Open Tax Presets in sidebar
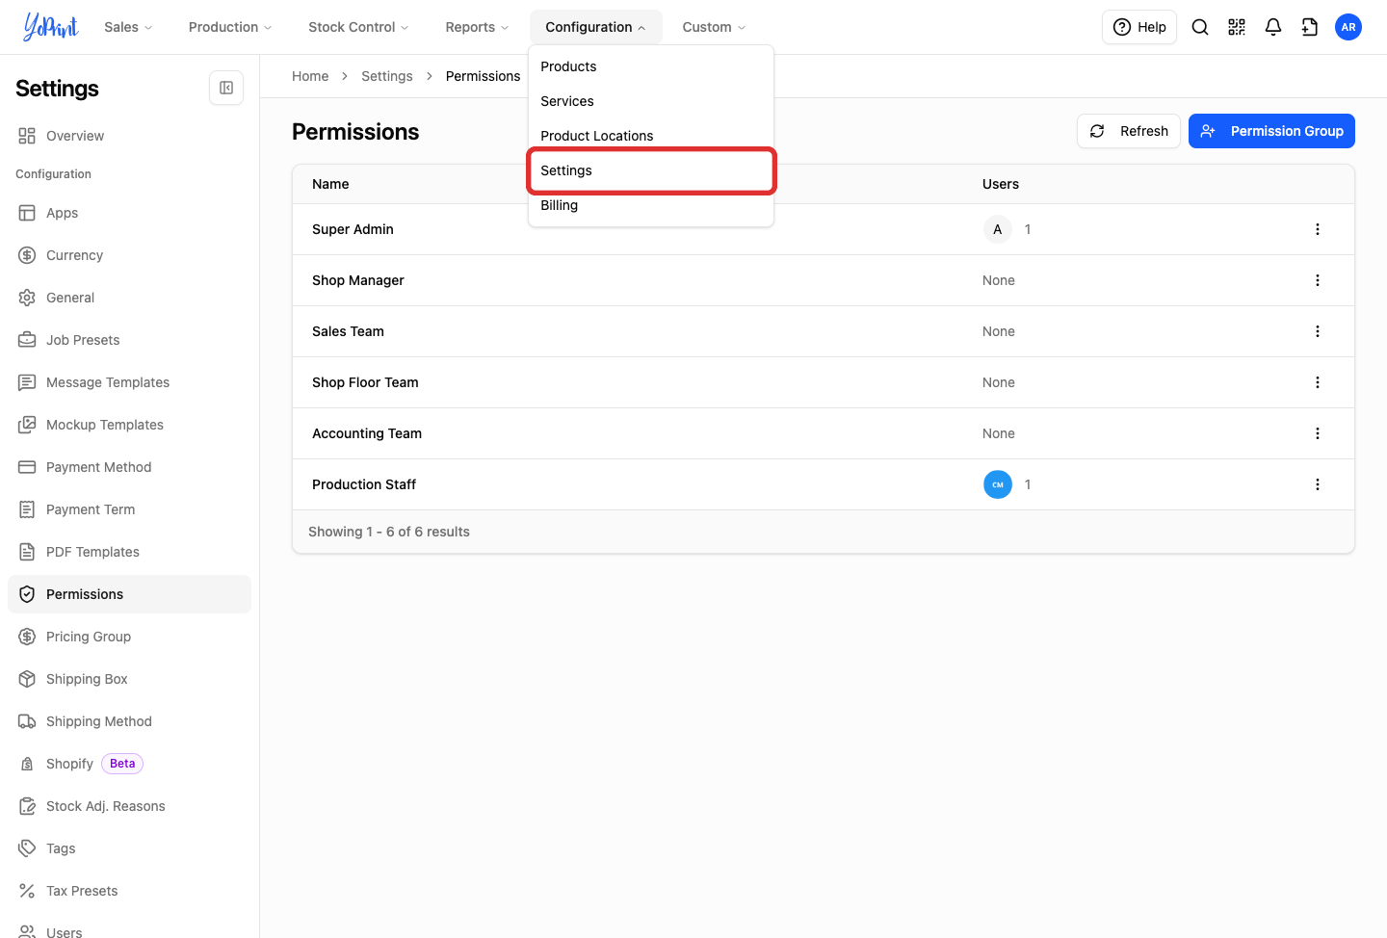 coord(129,891)
